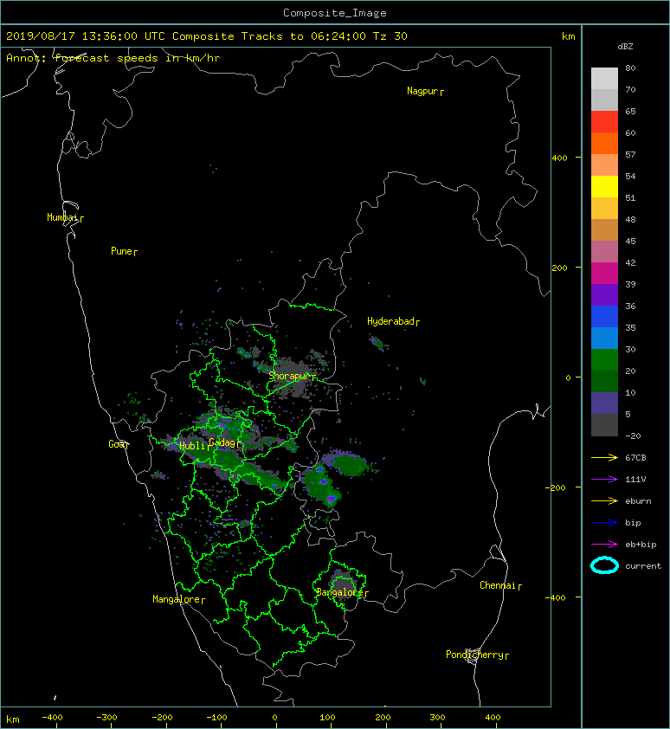The height and width of the screenshot is (729, 670).
Task: Click the eb+bip legend label
Action: pos(641,544)
